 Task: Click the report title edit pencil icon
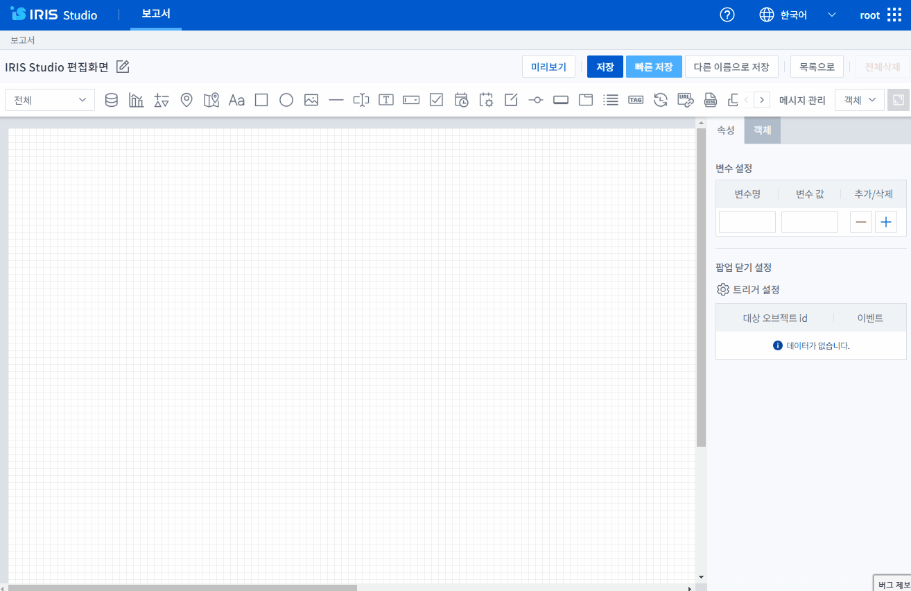tap(123, 67)
